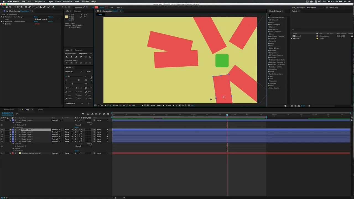Viewport: 354px width, 199px height.
Task: Hide Shape Layer 5 with eye icon
Action: coord(2,134)
